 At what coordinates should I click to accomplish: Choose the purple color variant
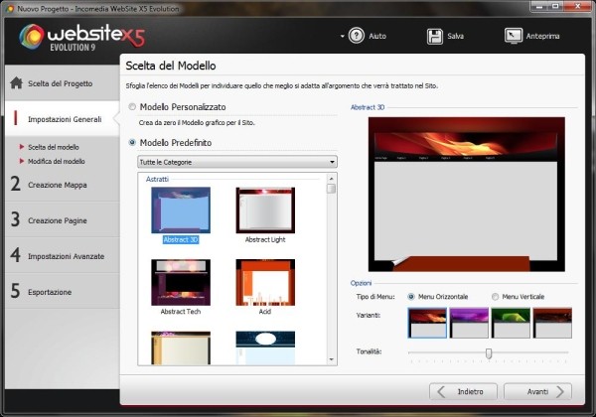tap(469, 323)
